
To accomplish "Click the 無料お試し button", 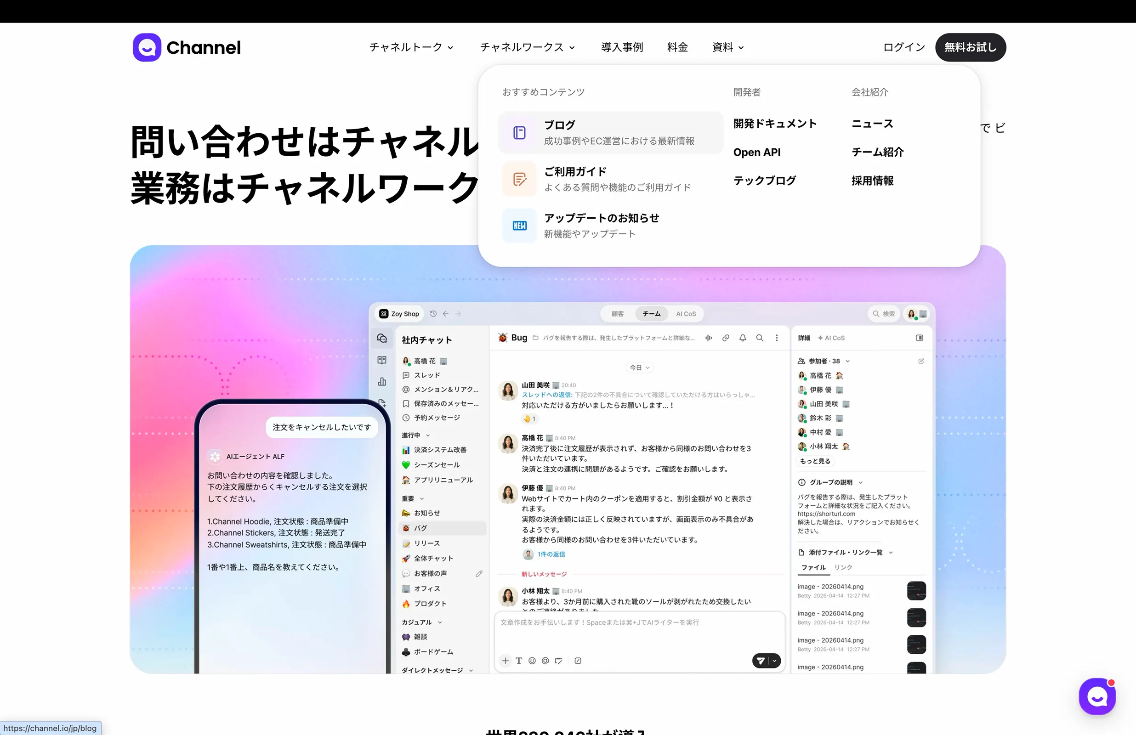I will coord(971,47).
